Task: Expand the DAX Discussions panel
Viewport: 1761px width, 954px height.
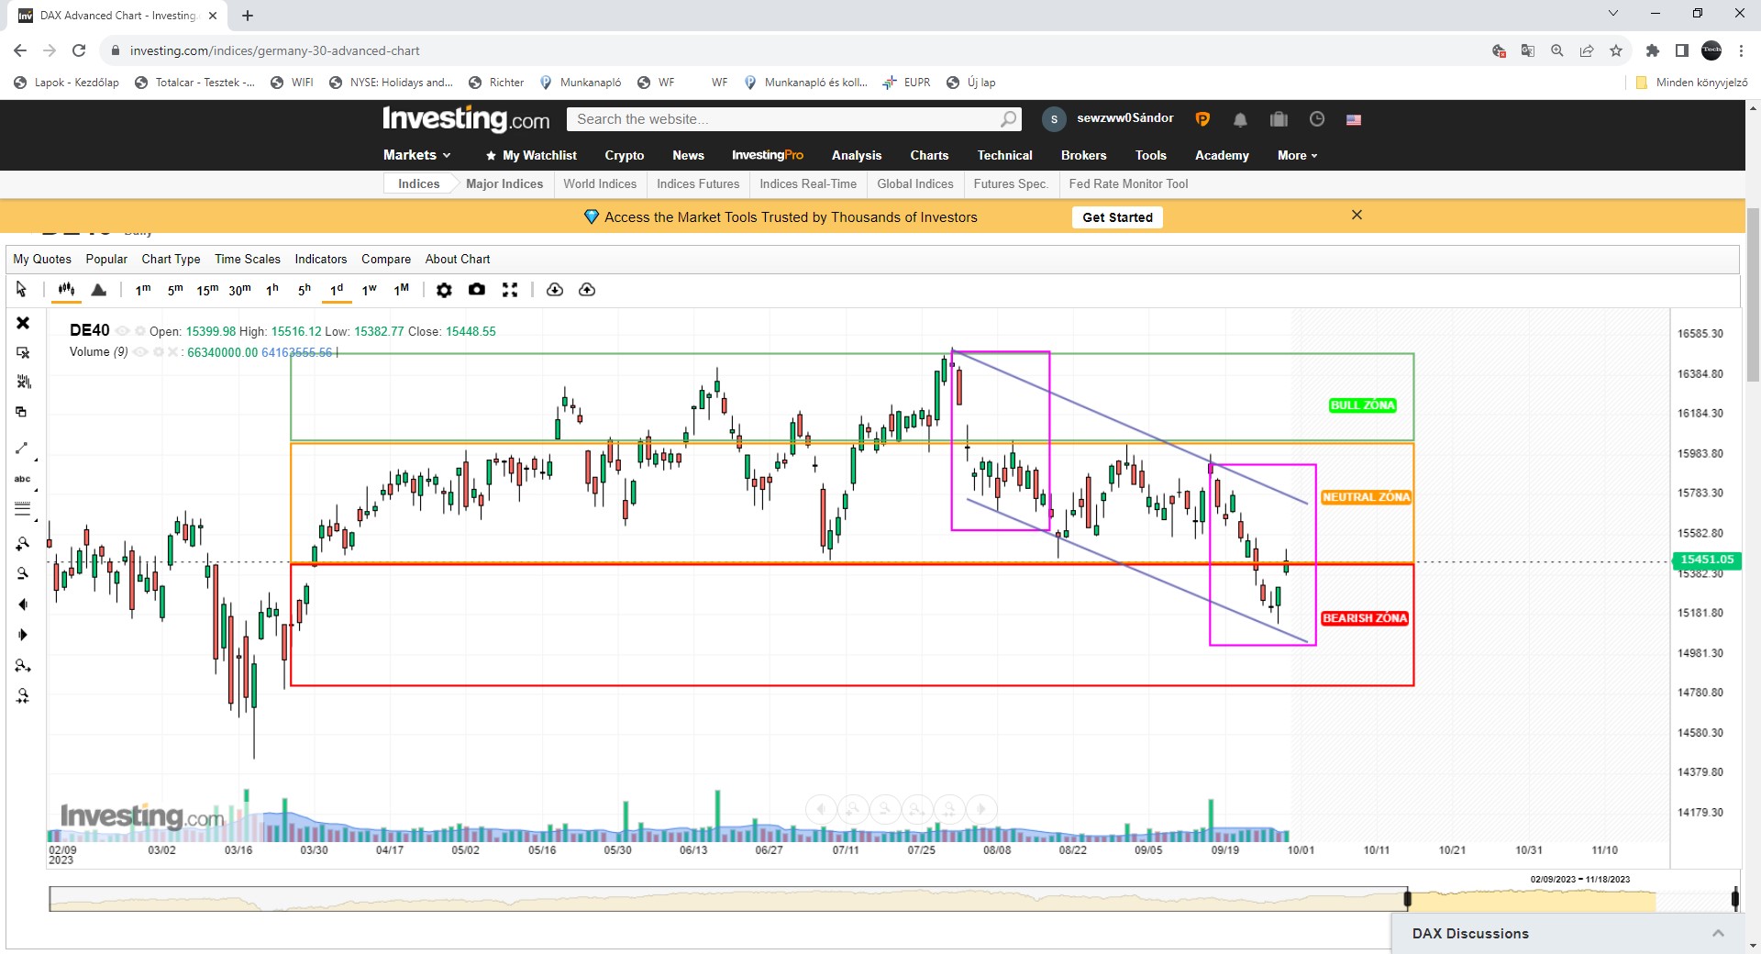Action: coord(1717,933)
